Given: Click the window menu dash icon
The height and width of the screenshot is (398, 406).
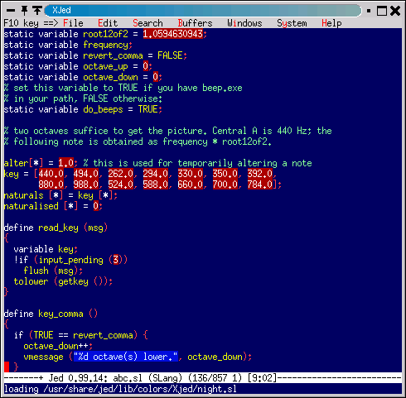Looking at the screenshot, I should click(x=11, y=11).
